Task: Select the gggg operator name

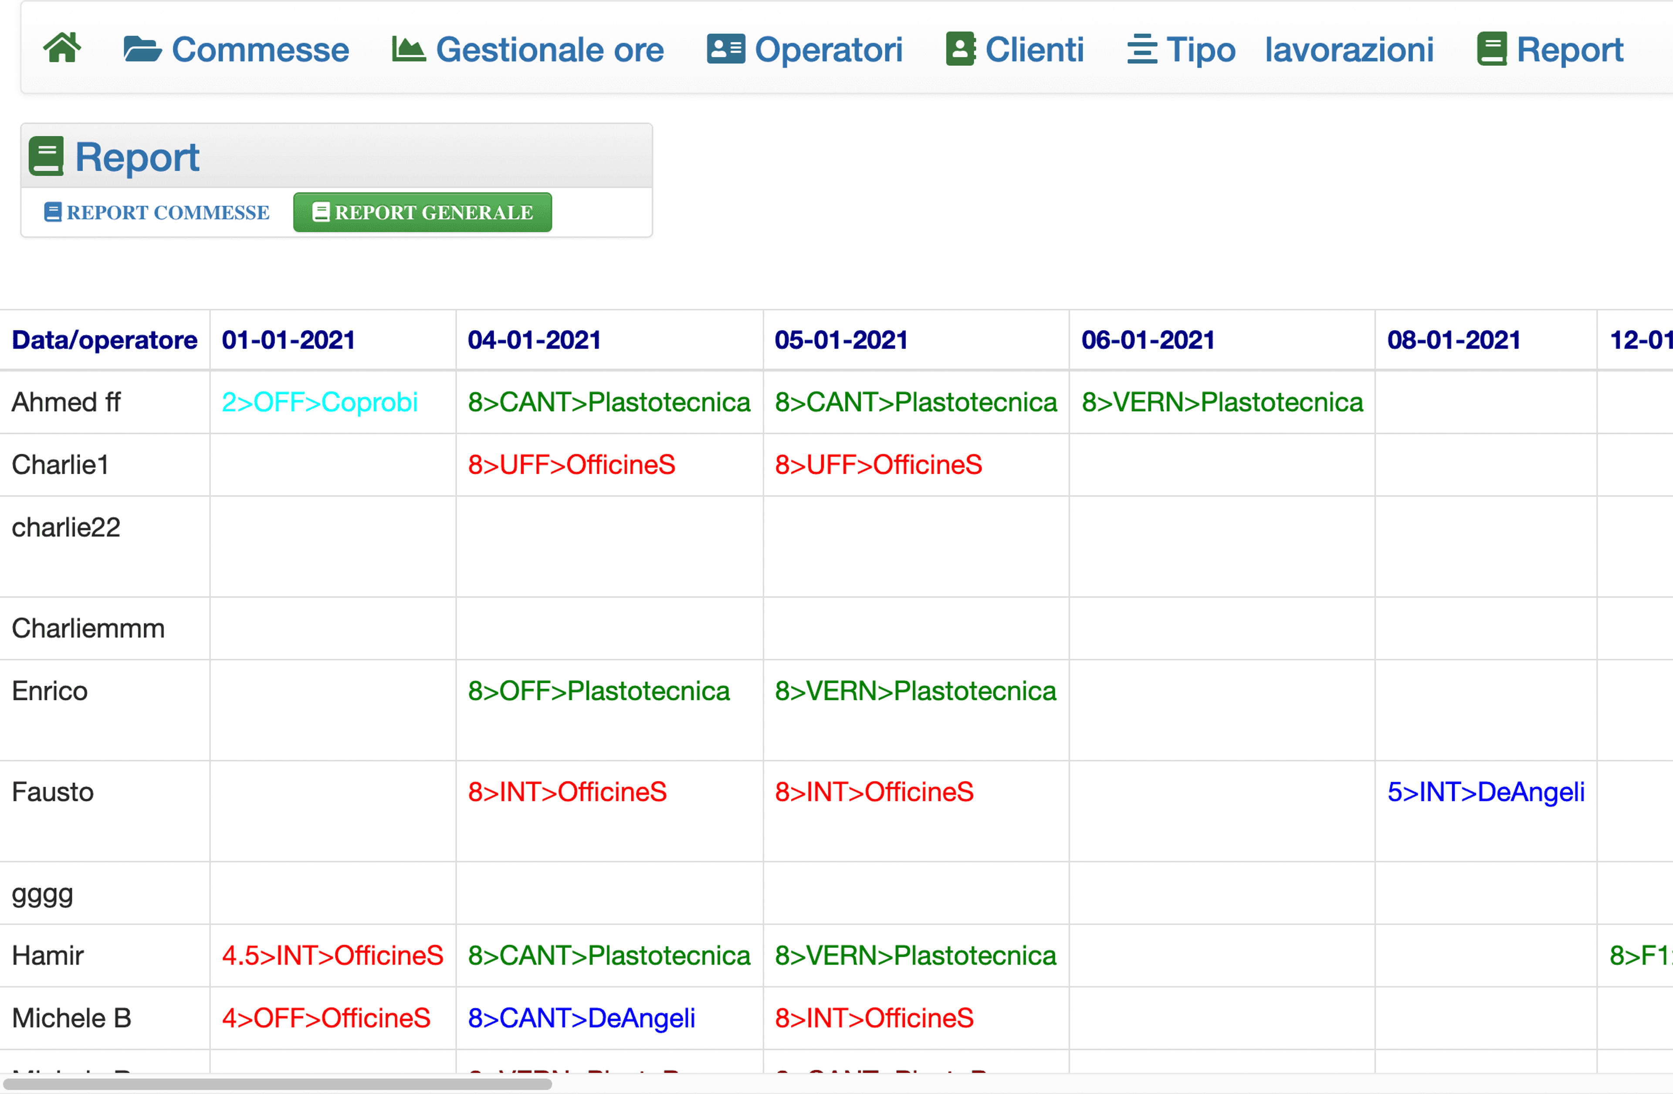Action: [x=43, y=895]
